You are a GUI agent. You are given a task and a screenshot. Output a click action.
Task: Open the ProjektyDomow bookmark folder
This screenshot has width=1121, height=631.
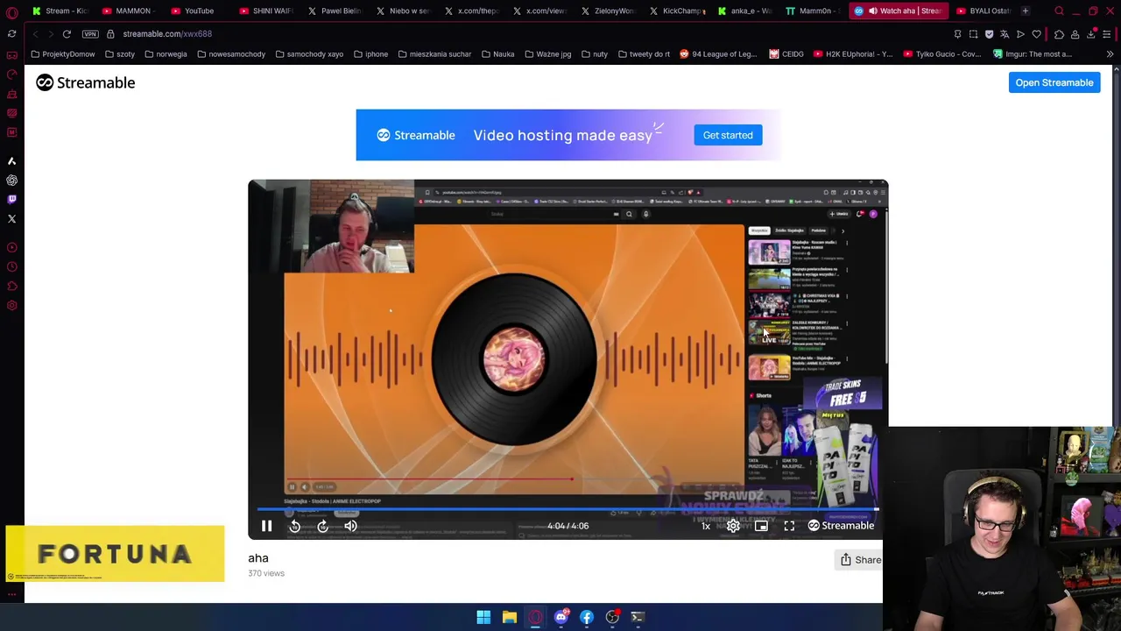point(63,54)
